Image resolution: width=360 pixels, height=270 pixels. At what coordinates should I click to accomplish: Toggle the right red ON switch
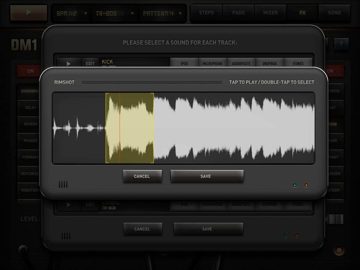(x=334, y=71)
